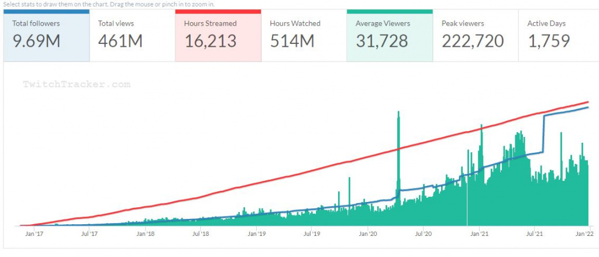Toggle the Peak viewers stat card
This screenshot has height=257, width=599.
click(x=475, y=36)
